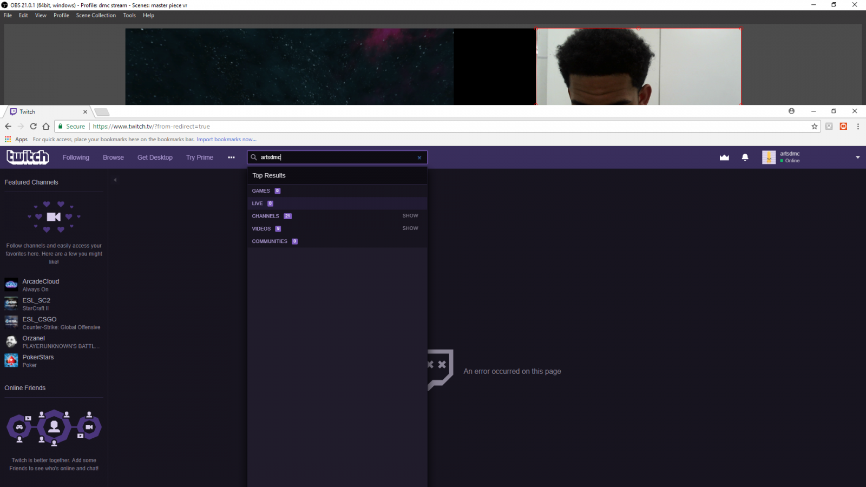
Task: Select the webcam source in OBS preview
Action: point(638,67)
